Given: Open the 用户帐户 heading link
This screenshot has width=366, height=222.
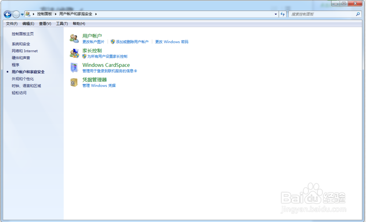Looking at the screenshot, I should [x=92, y=36].
